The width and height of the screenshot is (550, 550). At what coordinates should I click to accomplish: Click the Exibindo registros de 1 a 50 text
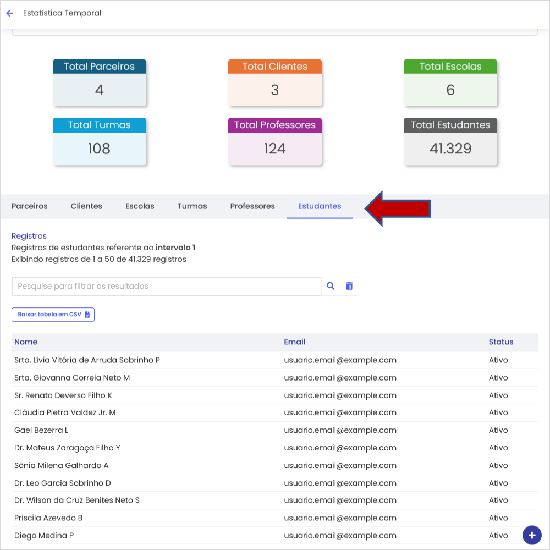(99, 259)
